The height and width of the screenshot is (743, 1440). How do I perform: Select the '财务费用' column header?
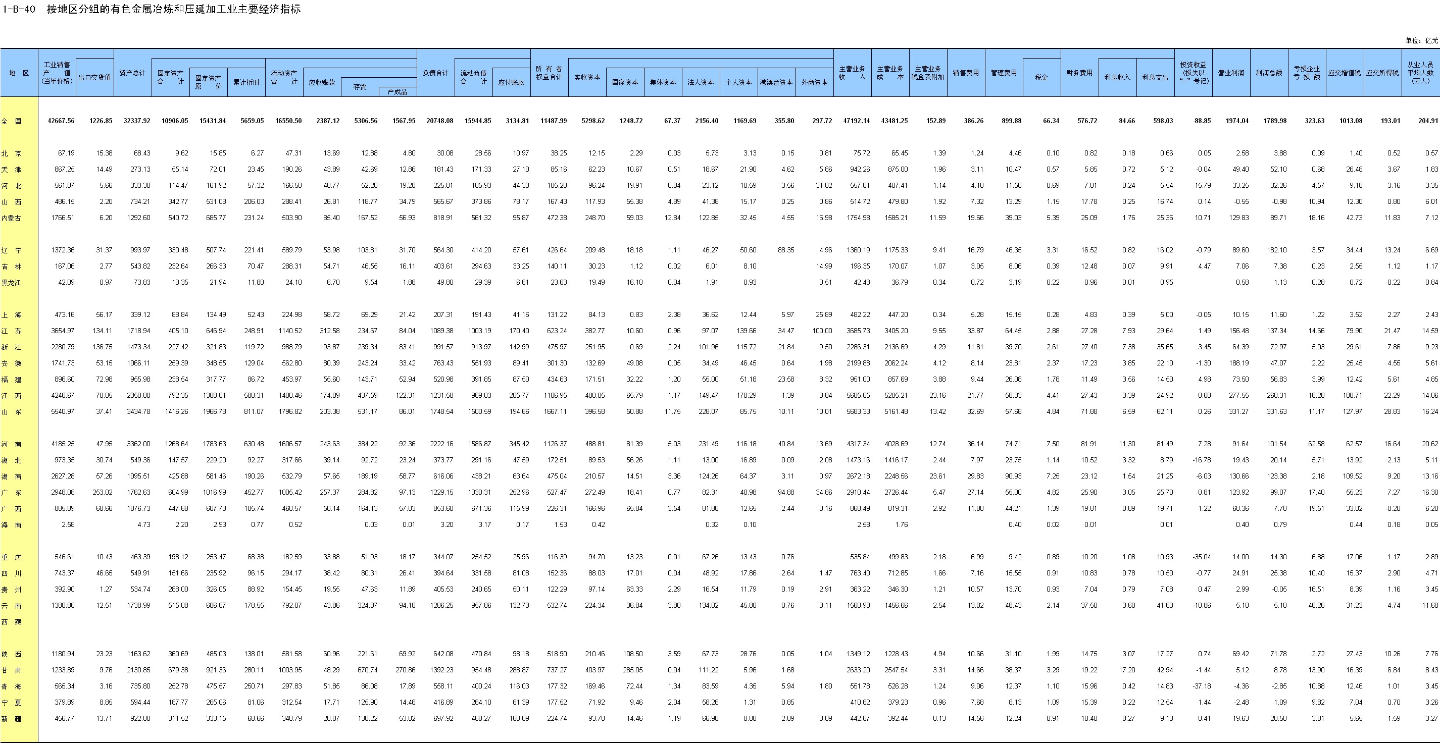click(1080, 73)
